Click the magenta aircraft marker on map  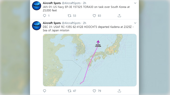98,42
